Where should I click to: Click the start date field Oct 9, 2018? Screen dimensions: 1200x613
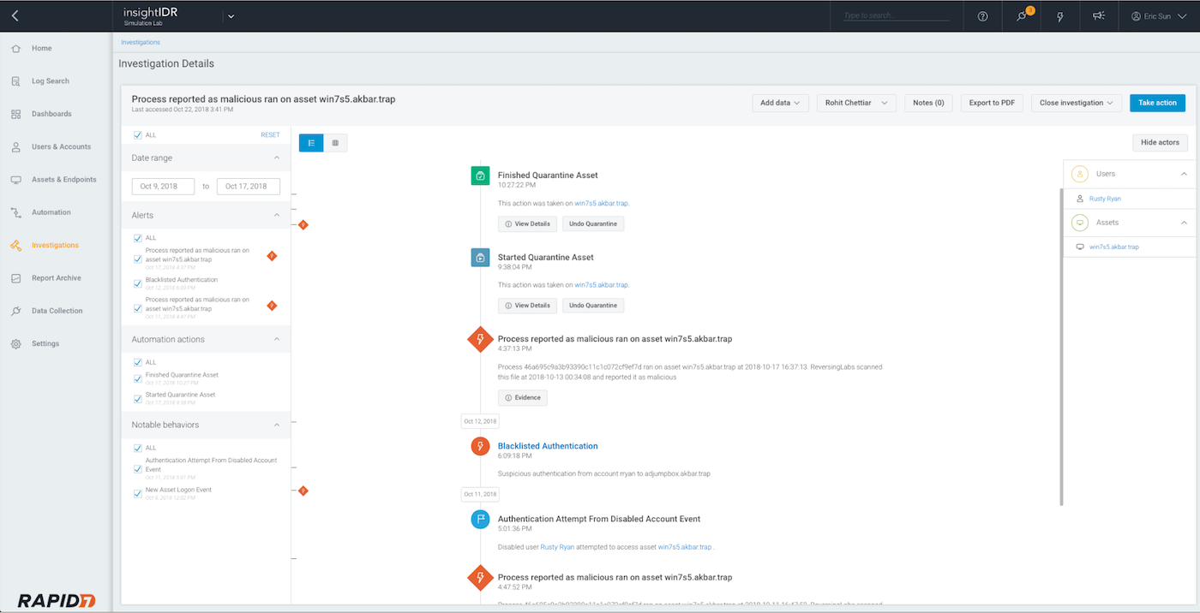tap(163, 187)
